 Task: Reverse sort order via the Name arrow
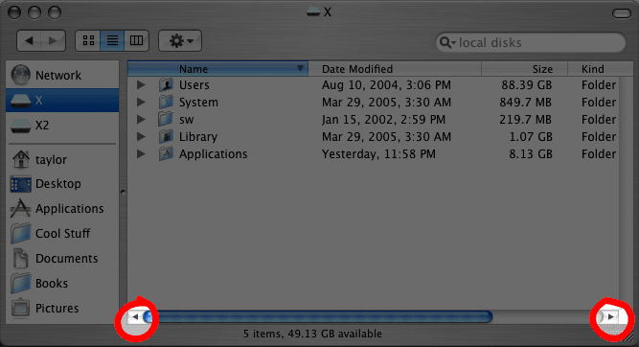coord(301,68)
